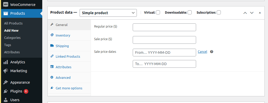The width and height of the screenshot is (268, 103).
Task: Enable the Virtual checkbox
Action: click(x=158, y=12)
